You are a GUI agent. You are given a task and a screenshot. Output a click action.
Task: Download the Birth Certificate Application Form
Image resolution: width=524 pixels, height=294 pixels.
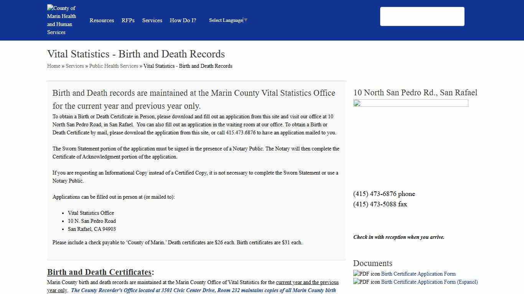pos(418,274)
